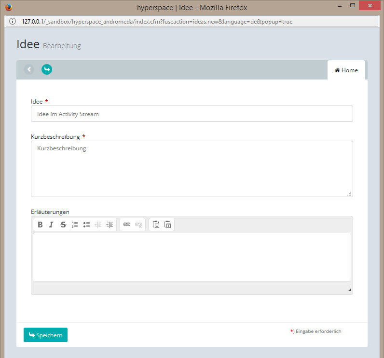Insert a hyperlink with the link icon
This screenshot has height=358, width=384.
[x=127, y=225]
